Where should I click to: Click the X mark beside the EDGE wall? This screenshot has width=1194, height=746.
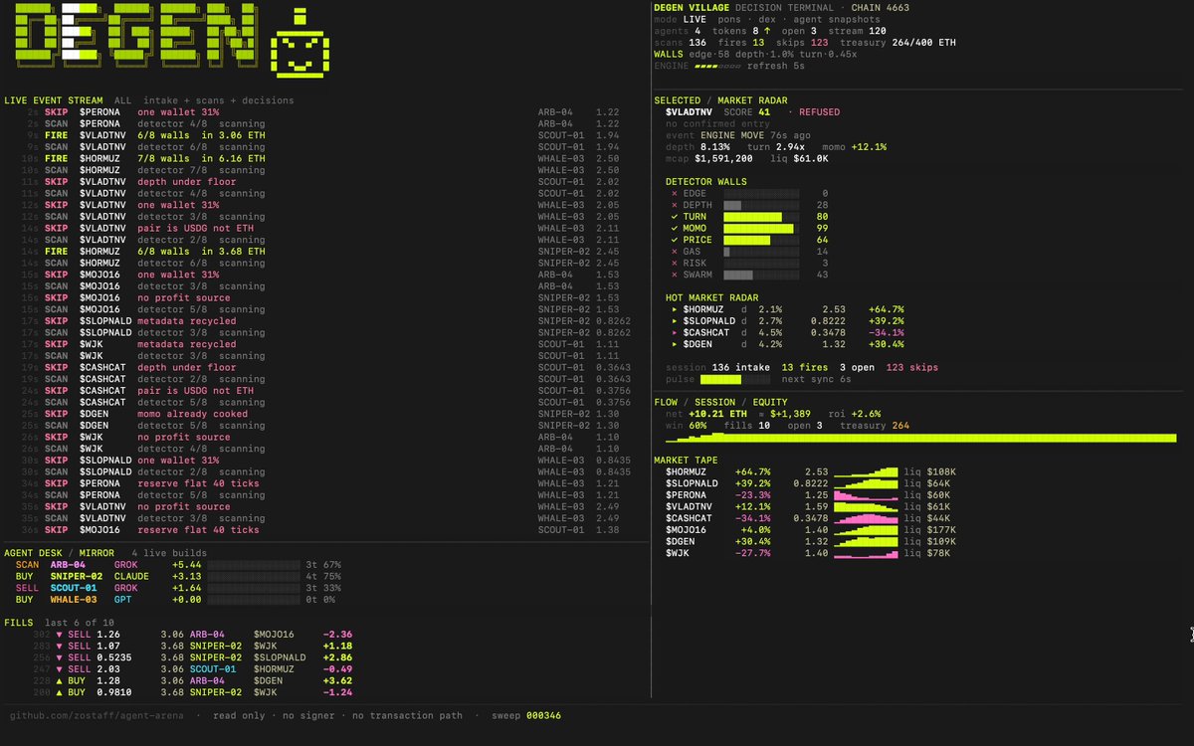[675, 193]
